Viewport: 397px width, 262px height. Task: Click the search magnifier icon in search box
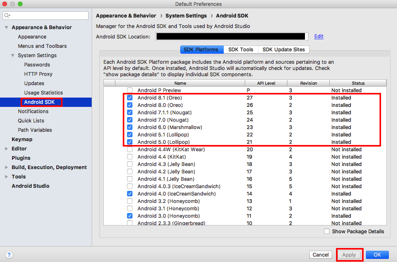(7, 16)
